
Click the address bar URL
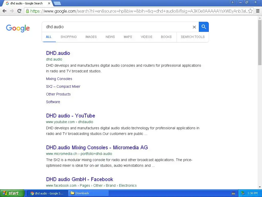[139, 11]
